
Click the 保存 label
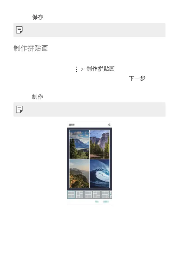pyautogui.click(x=38, y=17)
